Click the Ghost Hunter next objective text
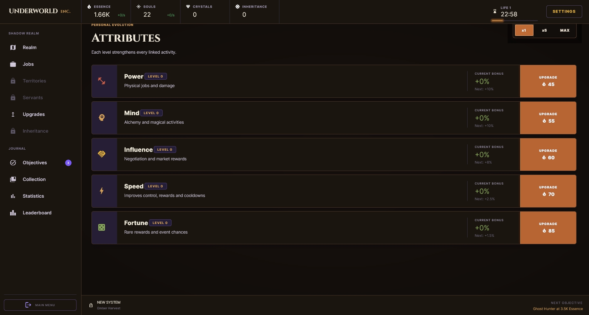This screenshot has width=589, height=315. coord(558,309)
